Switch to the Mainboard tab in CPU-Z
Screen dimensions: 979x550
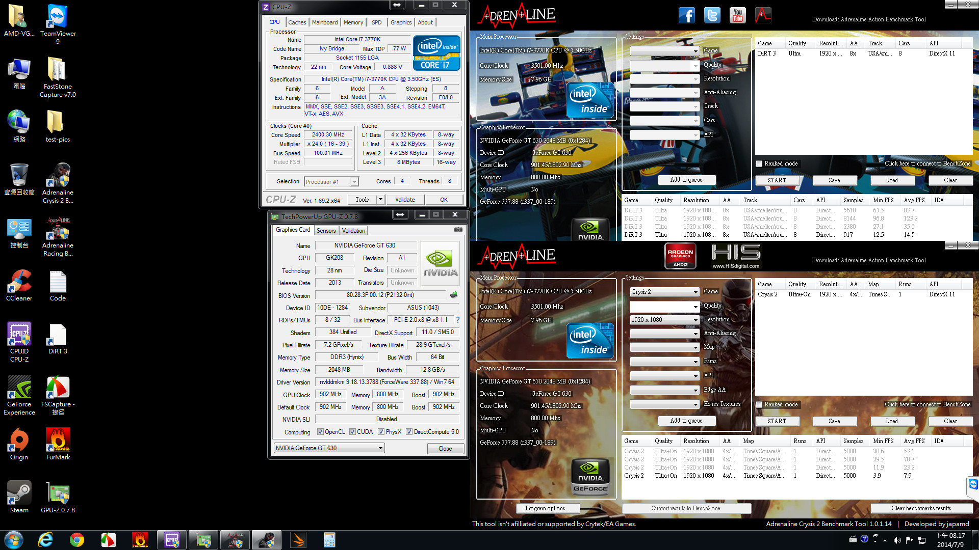tap(324, 22)
